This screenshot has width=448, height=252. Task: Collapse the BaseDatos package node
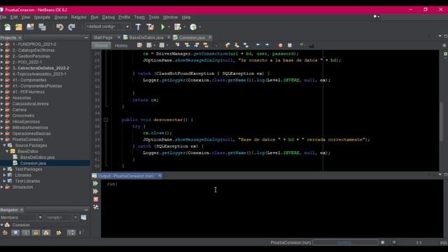click(8, 151)
